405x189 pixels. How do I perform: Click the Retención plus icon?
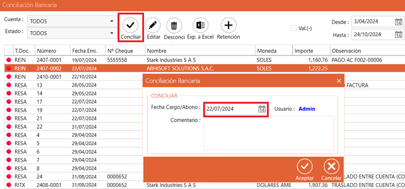click(x=229, y=25)
